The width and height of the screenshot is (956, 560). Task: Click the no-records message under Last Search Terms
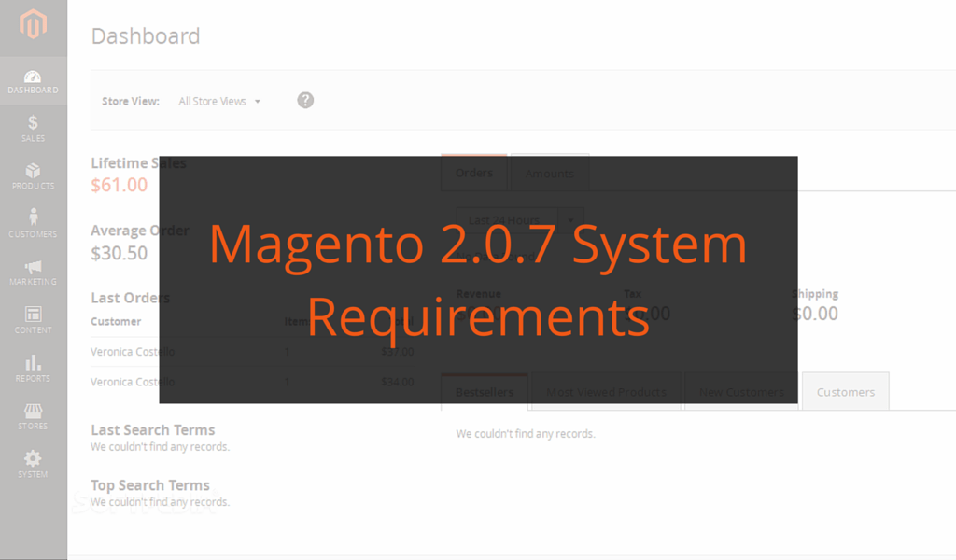161,447
